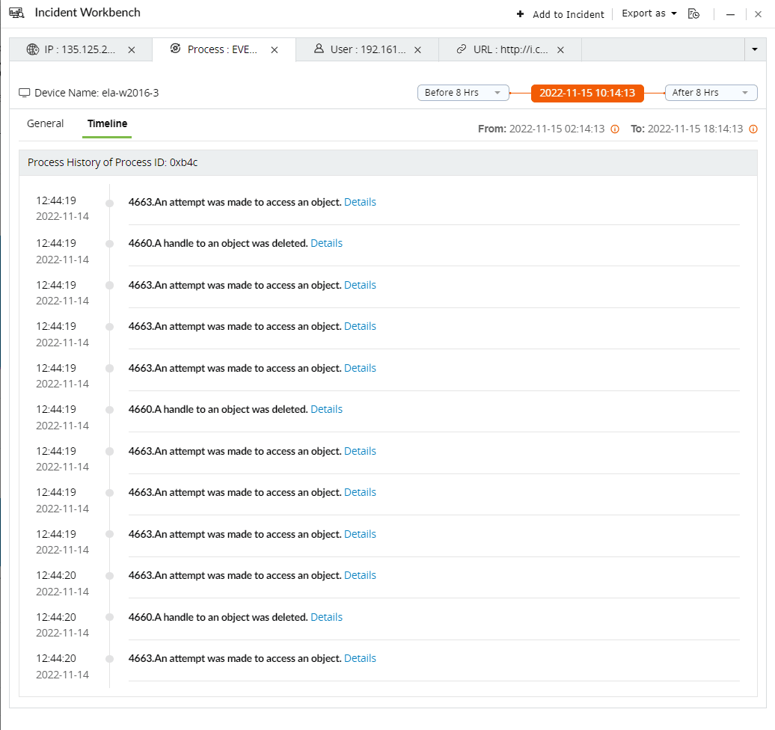Open the tab overflow dropdown arrow
The width and height of the screenshot is (775, 730).
tap(755, 49)
